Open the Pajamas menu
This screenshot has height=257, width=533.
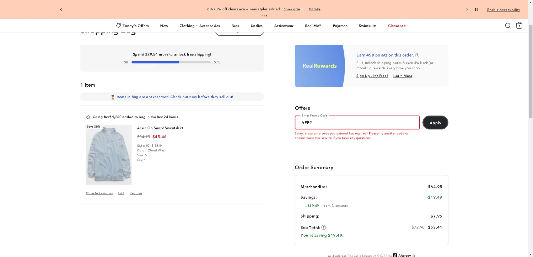[x=340, y=26]
